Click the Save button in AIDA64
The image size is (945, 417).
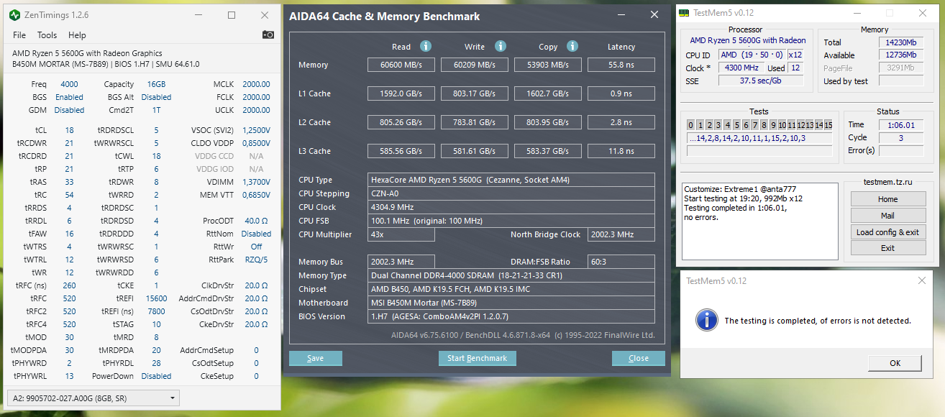click(315, 358)
